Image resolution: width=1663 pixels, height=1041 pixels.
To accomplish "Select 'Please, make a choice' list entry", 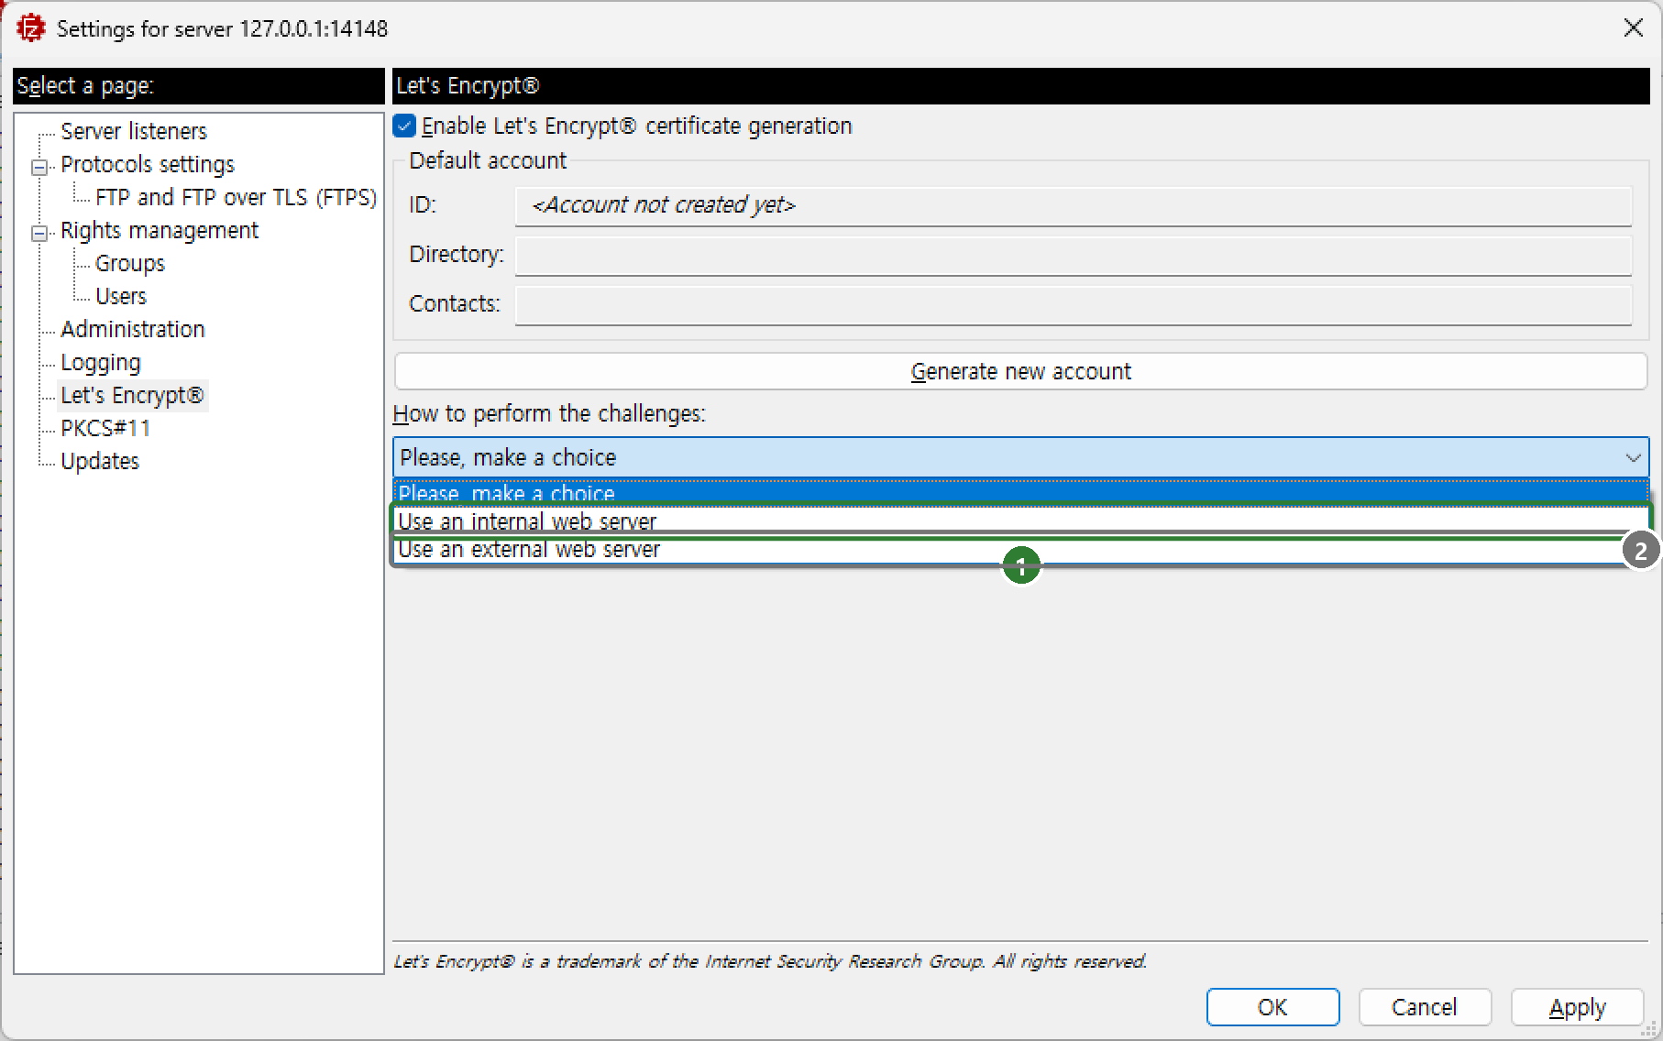I will 1020,493.
